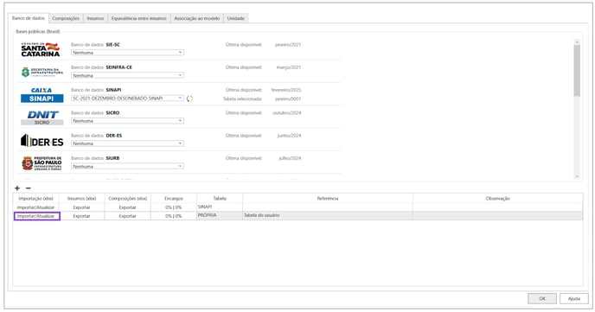Switch to the Composições tab
The image size is (595, 312).
66,18
